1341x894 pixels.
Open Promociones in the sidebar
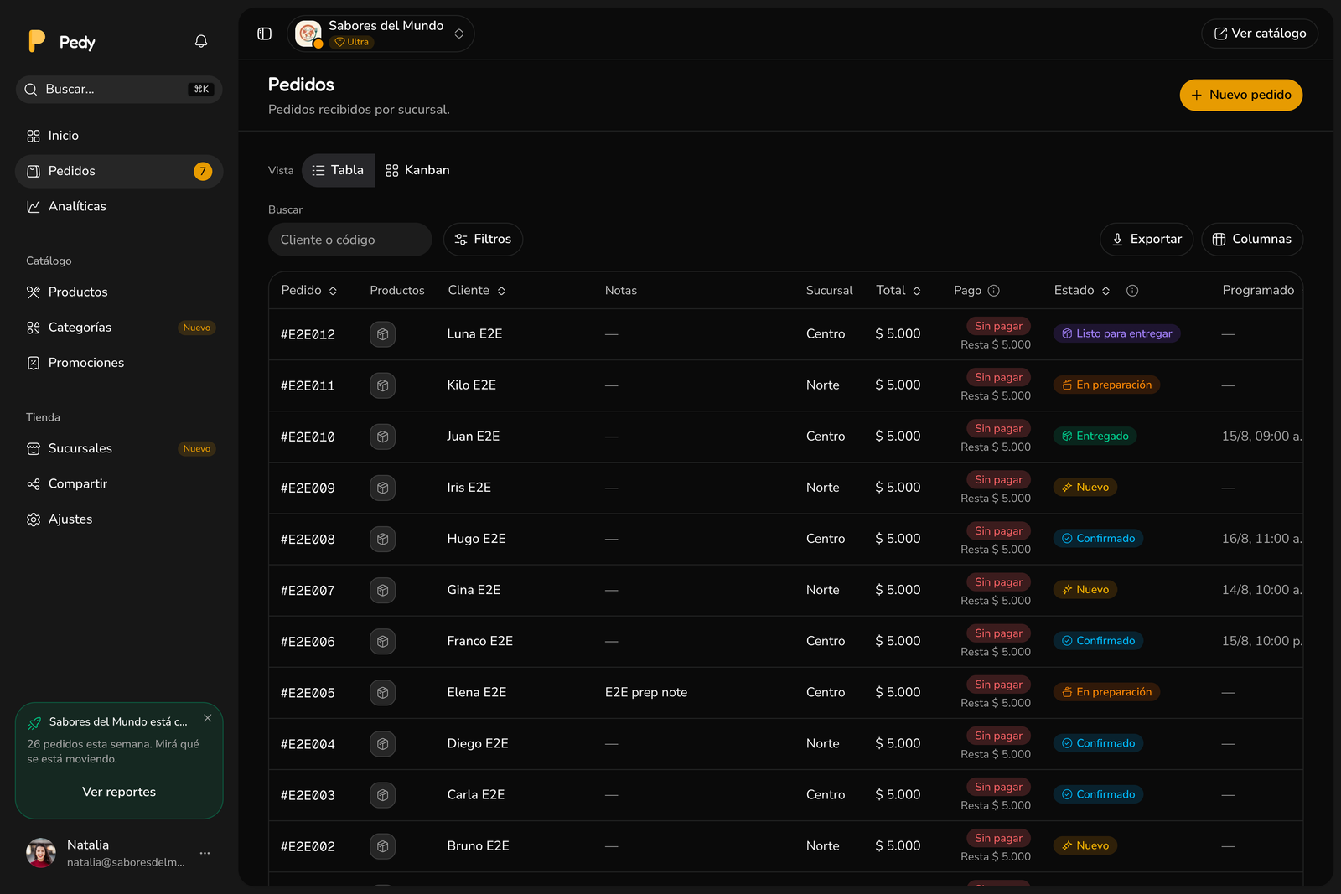click(x=119, y=363)
